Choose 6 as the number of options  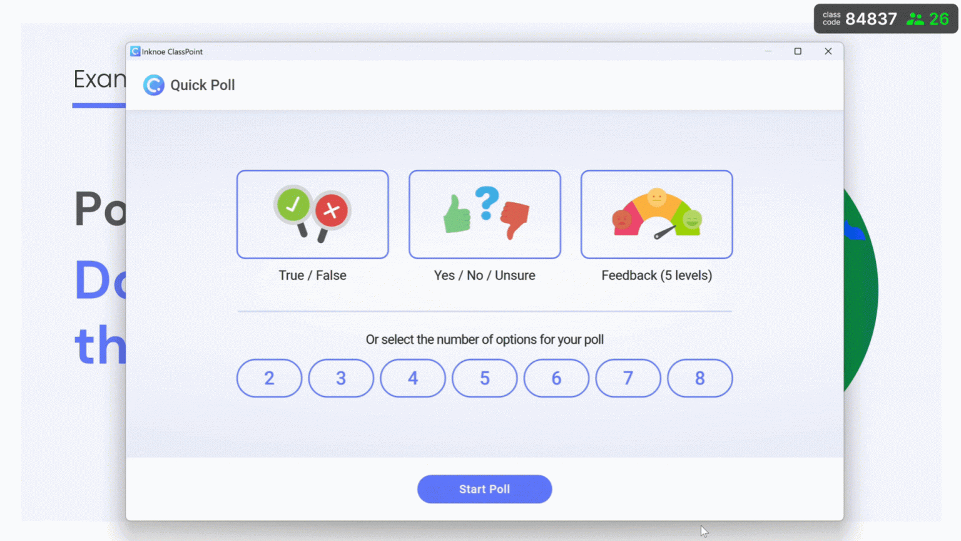(x=556, y=378)
